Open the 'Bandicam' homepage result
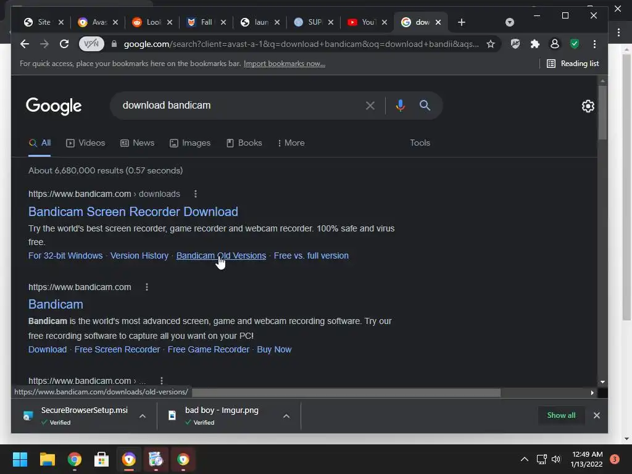The width and height of the screenshot is (632, 474). point(56,304)
